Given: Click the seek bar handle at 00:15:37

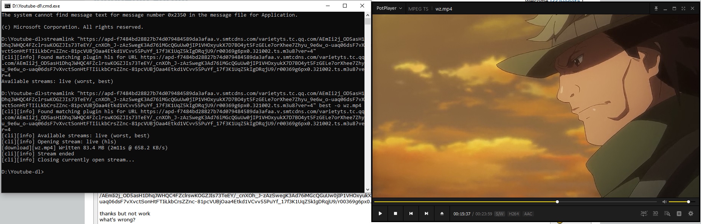Looking at the screenshot, I should [x=557, y=202].
